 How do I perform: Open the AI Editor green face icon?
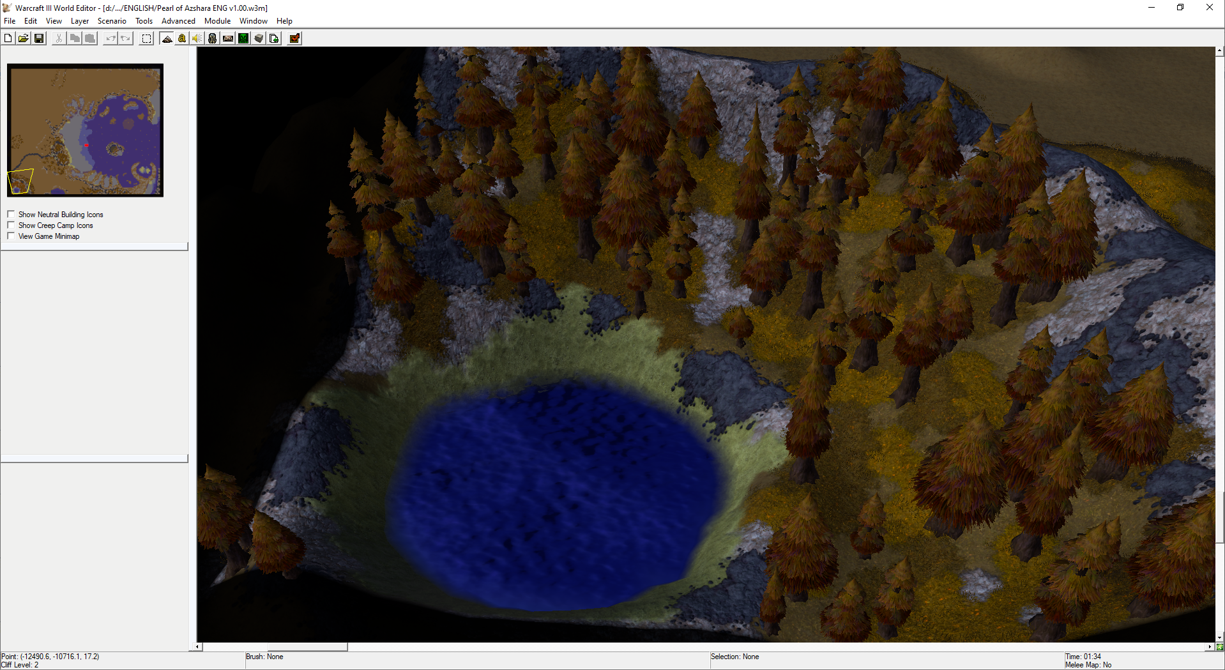click(243, 38)
